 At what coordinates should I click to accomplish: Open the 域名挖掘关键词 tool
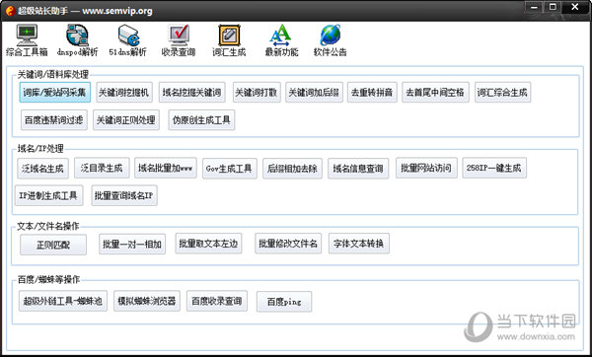[192, 93]
